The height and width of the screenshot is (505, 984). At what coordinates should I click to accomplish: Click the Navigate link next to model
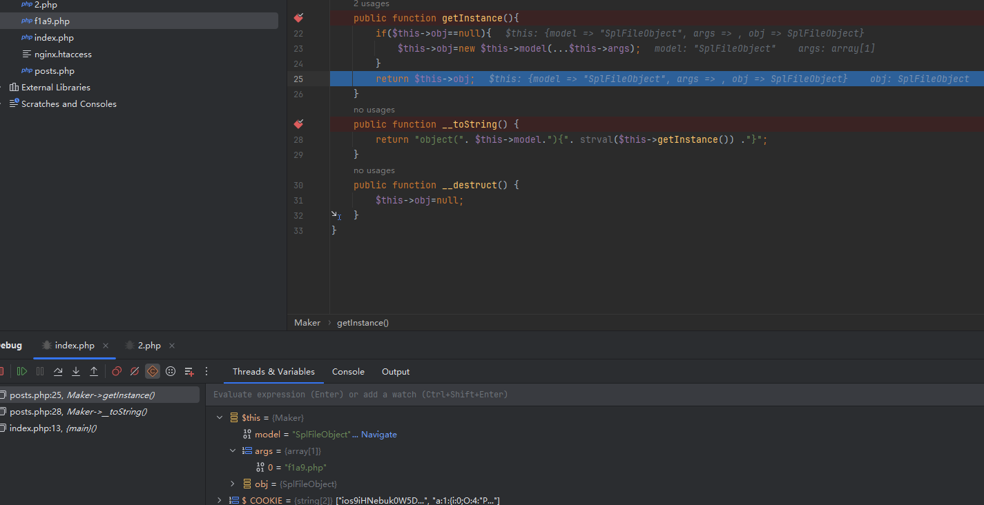click(x=379, y=435)
